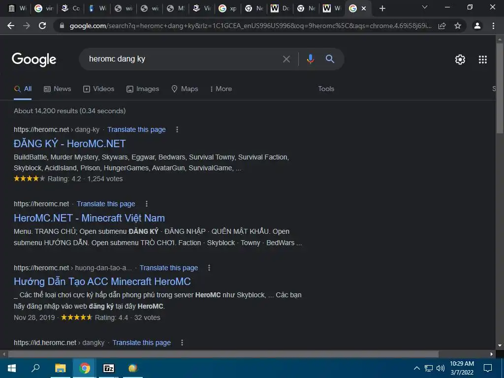The image size is (504, 378).
Task: Switch to Maps results
Action: tap(185, 89)
